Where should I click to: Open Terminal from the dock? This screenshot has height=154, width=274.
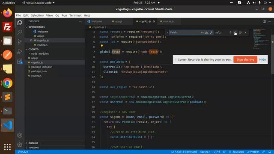(x=7, y=111)
